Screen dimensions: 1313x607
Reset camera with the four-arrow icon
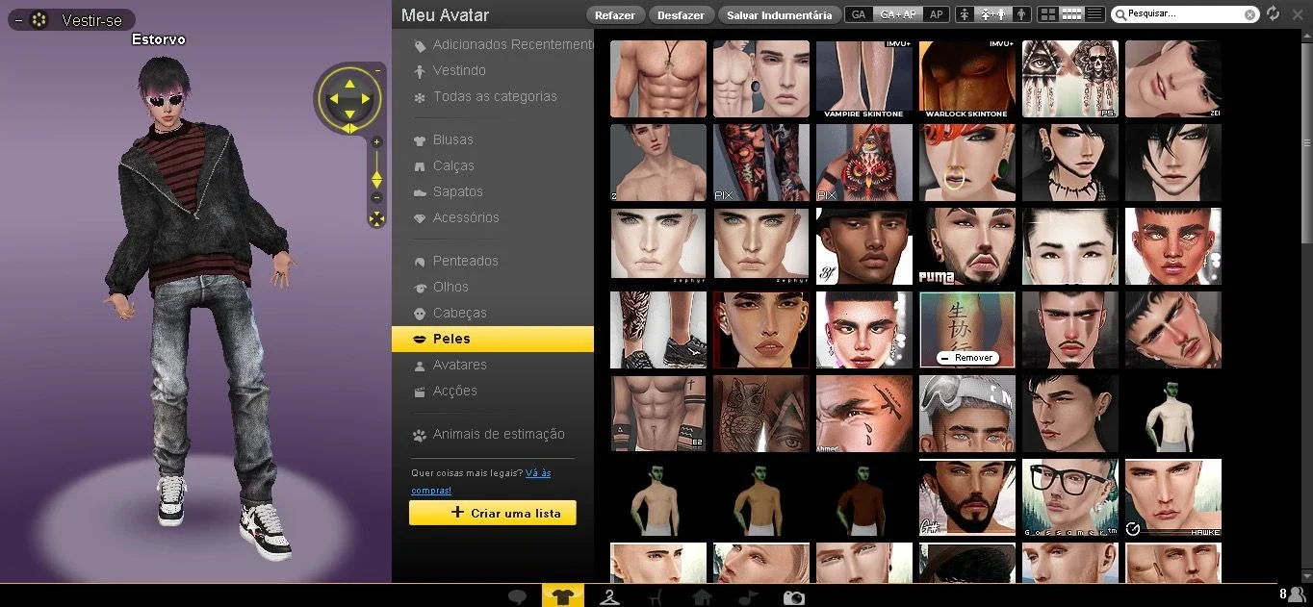point(376,219)
